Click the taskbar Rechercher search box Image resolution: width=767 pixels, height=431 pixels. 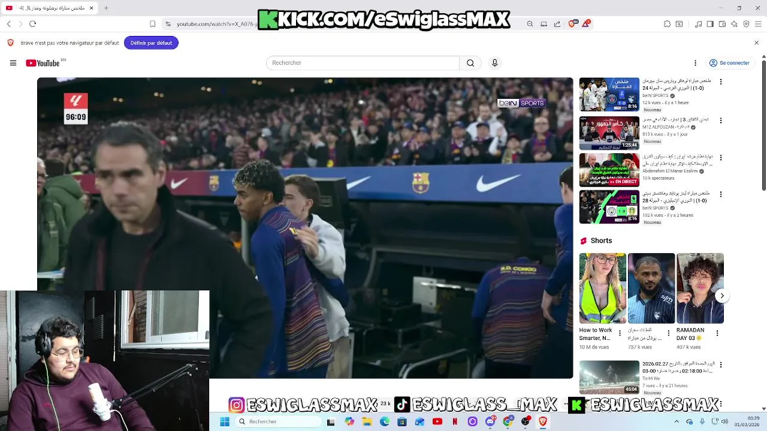(x=277, y=421)
